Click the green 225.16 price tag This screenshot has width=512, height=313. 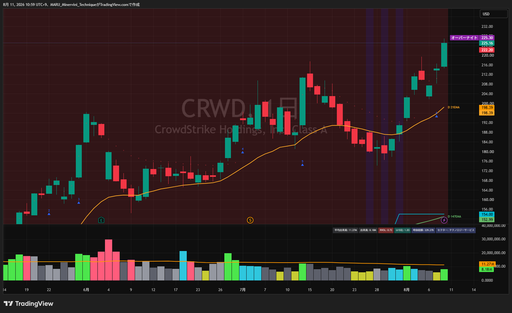click(x=487, y=43)
